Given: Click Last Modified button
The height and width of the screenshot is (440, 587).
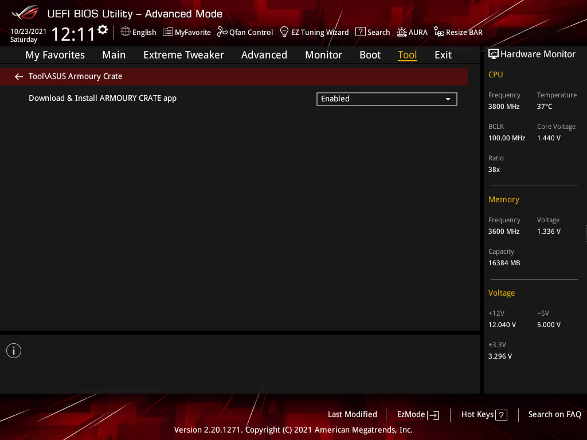Looking at the screenshot, I should coord(353,415).
